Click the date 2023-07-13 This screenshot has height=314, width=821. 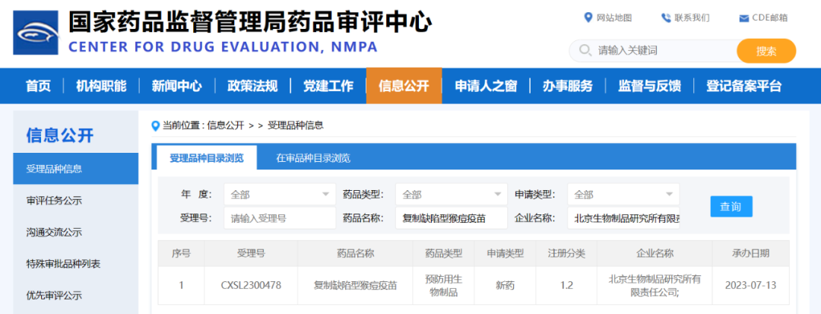750,286
